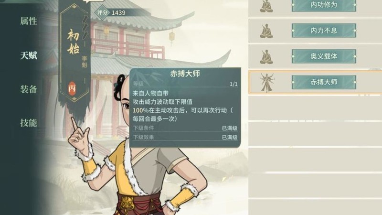Screen dimensions: 382x215
Task: Click the seated figure icon beside 奥义载体
Action: [x=266, y=57]
